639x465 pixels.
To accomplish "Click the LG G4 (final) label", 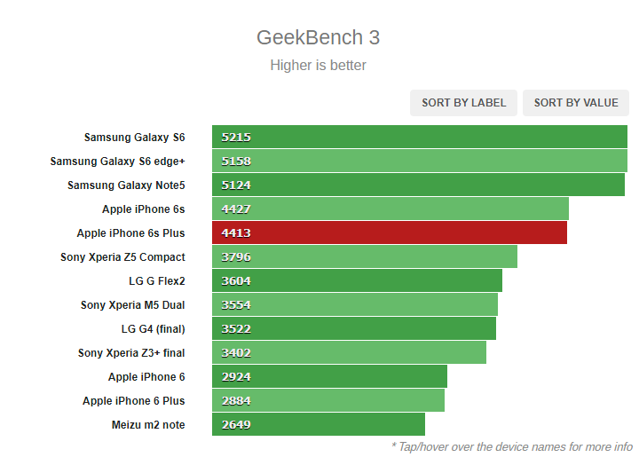I will tap(154, 329).
